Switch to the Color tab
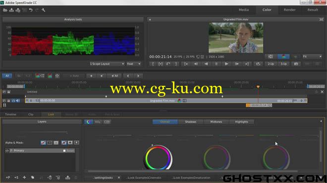The height and width of the screenshot is (183, 327). point(267,10)
